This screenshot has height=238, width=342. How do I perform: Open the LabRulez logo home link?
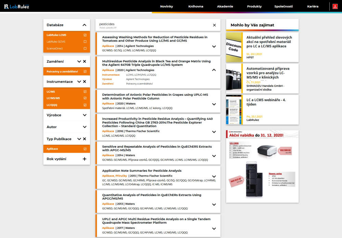tap(16, 6)
